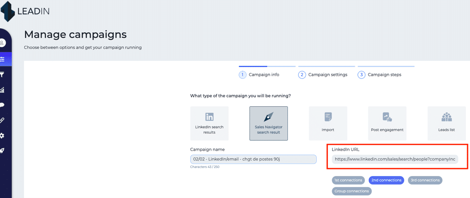Viewport: 470px width, 198px height.
Task: Click the chain link icon in sidebar
Action: [x=2, y=120]
